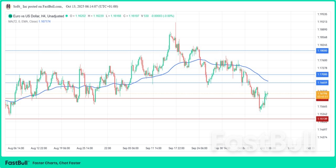Screen dimensions: 336x168
Task: Click the FastBull logo in the footer
Action: point(16,162)
